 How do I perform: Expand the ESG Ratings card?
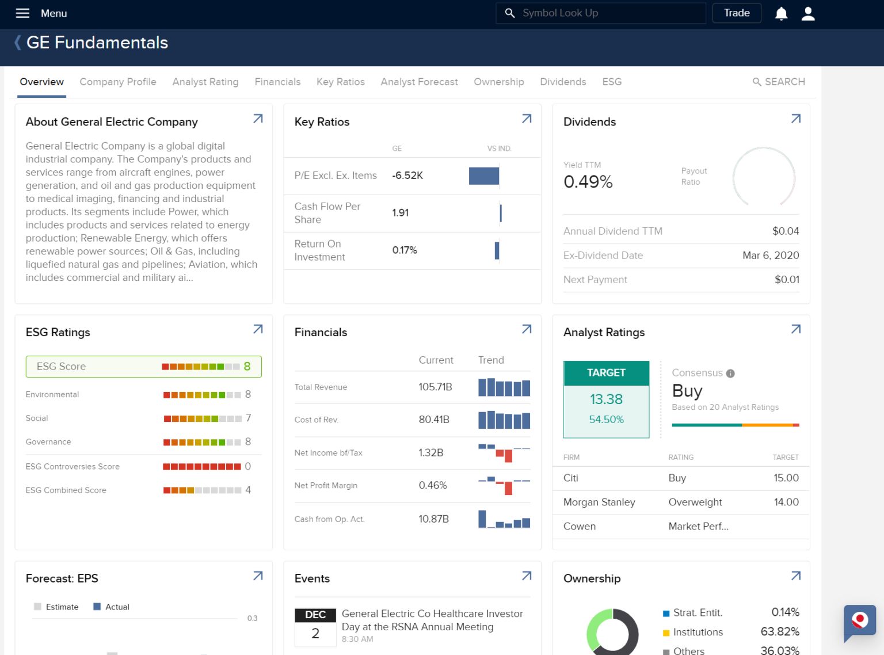[x=257, y=329]
